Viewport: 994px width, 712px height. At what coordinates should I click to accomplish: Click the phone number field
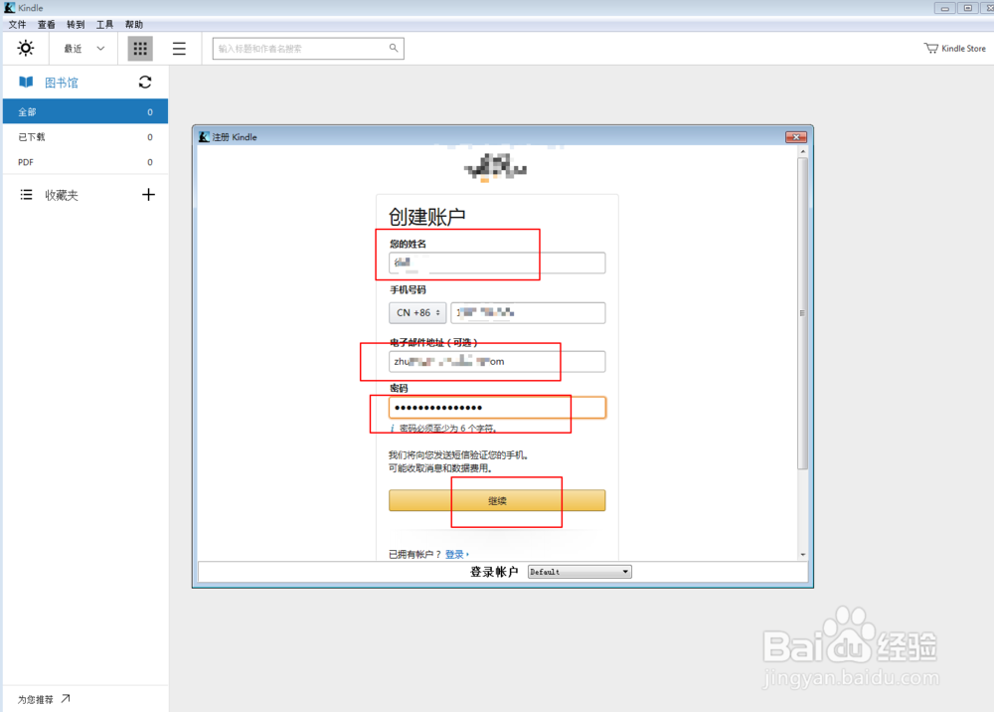[x=528, y=312]
